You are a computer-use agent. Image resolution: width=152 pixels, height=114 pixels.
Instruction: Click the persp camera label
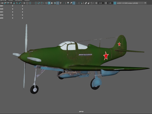[x=81, y=111]
